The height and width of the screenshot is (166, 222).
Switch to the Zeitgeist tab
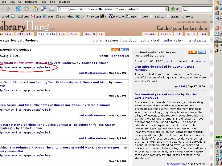[x=150, y=34]
